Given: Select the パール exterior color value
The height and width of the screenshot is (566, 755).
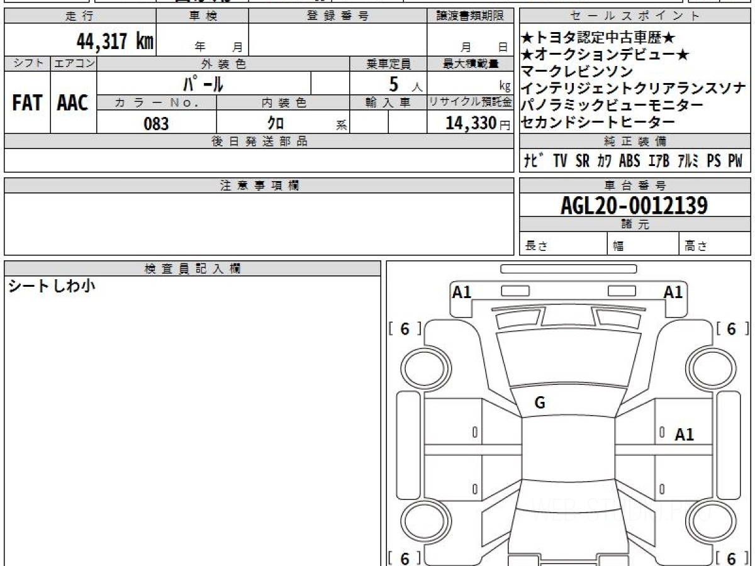Looking at the screenshot, I should pyautogui.click(x=203, y=83).
